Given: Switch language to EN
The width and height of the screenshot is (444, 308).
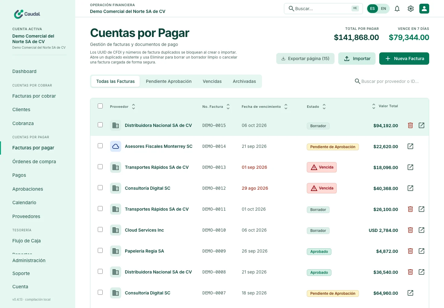Looking at the screenshot, I should point(384,9).
